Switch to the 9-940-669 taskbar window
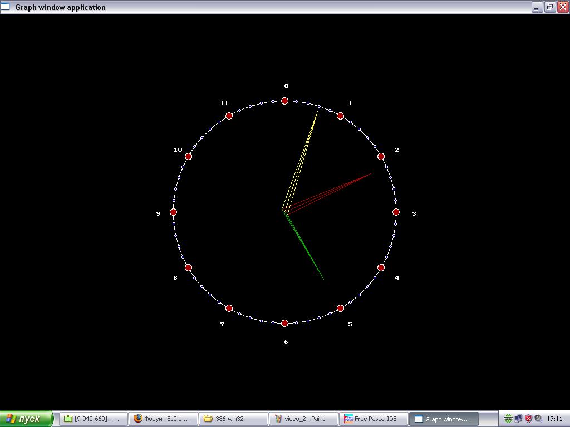Viewport: 570px width, 427px height. (x=93, y=419)
